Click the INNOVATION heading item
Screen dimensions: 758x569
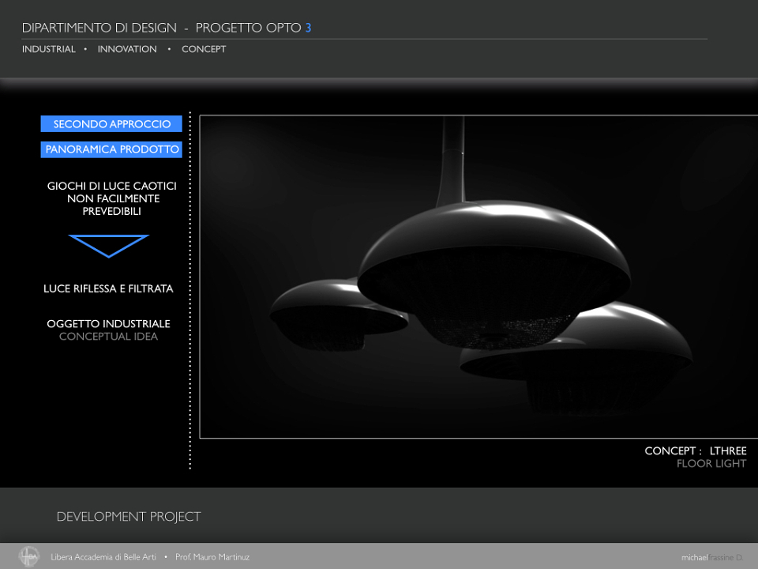click(x=127, y=49)
